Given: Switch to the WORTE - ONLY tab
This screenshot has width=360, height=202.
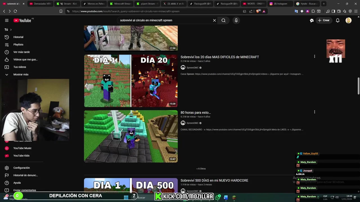Looking at the screenshot, I should click(254, 4).
